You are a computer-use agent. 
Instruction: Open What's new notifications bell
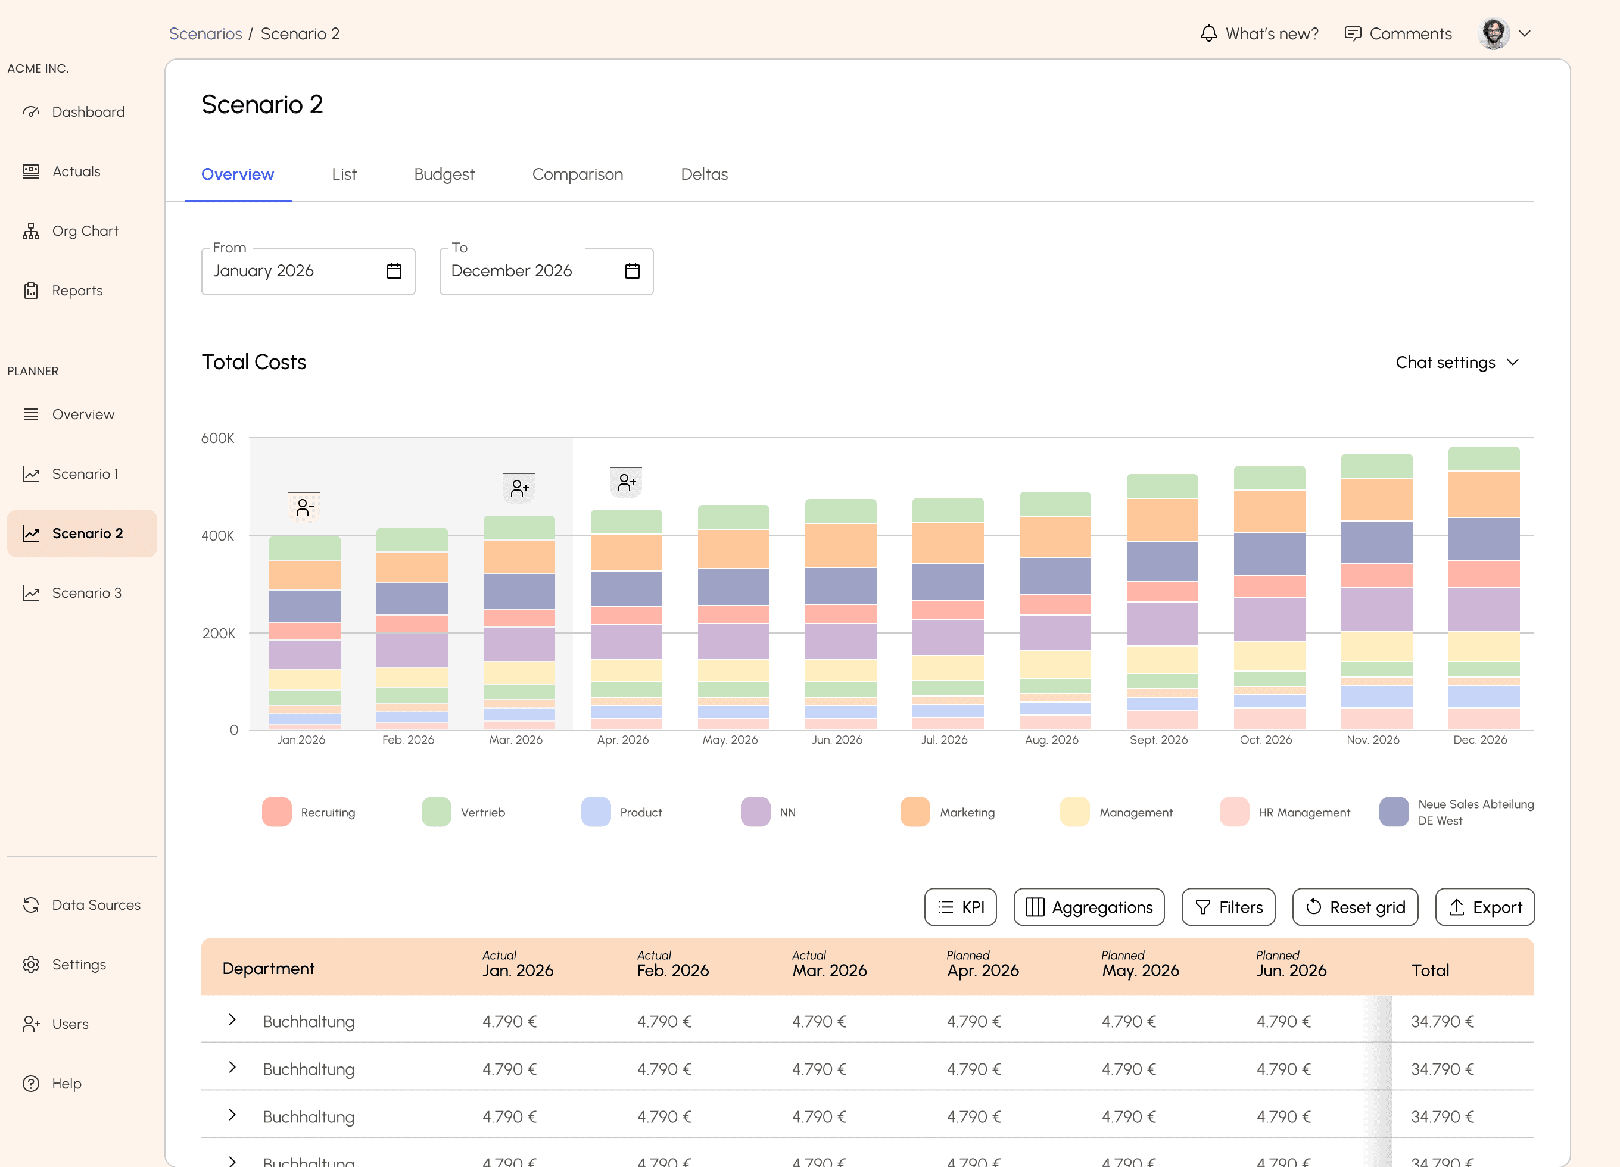coord(1208,33)
